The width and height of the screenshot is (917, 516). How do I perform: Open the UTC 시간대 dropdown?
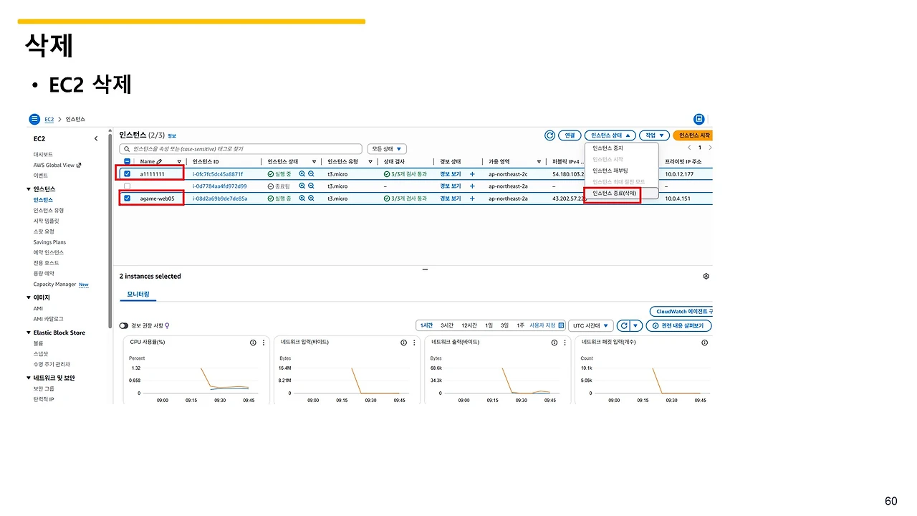pos(592,325)
